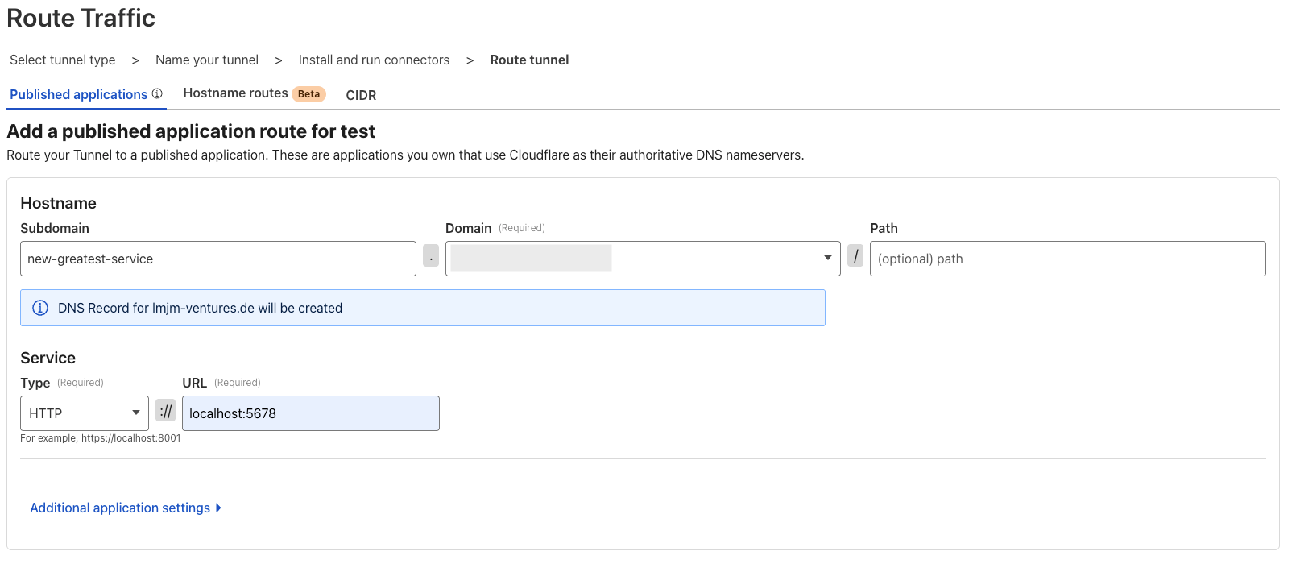Click the info icon in the DNS record notice
This screenshot has height=568, width=1300.
coord(39,308)
